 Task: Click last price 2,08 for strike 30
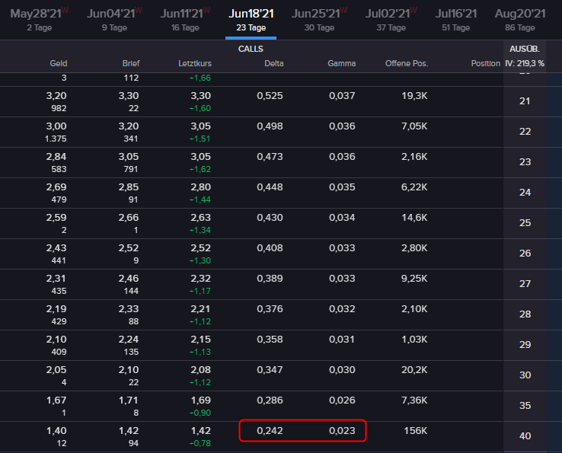(201, 370)
